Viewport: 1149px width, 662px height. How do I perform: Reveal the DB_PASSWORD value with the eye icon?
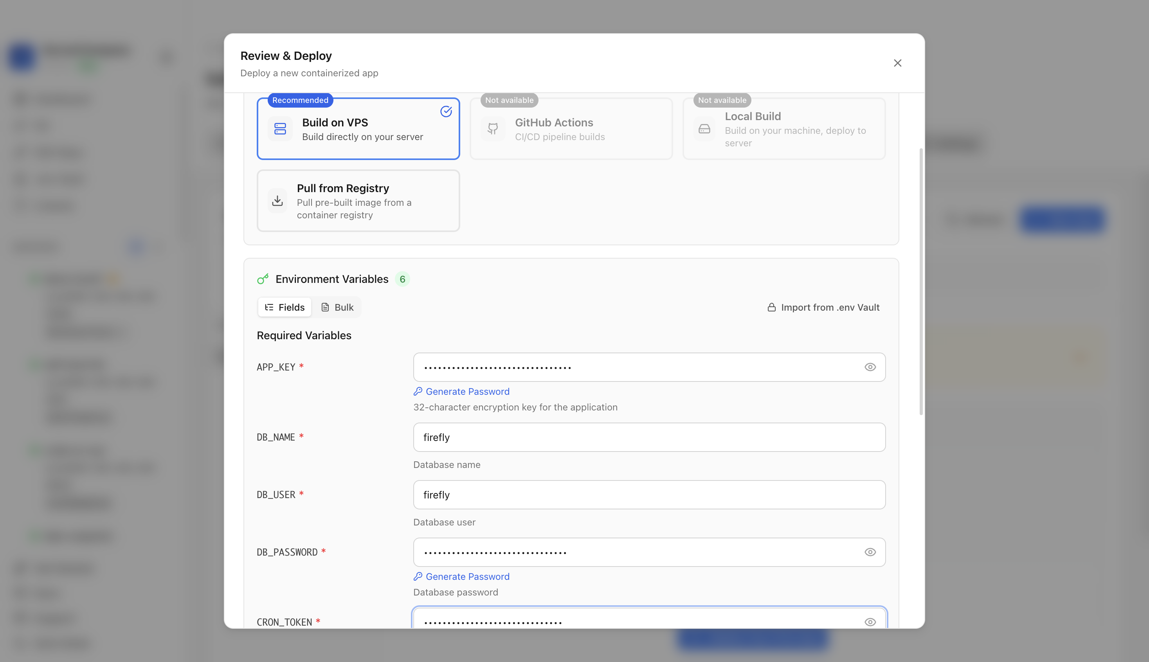(x=870, y=552)
